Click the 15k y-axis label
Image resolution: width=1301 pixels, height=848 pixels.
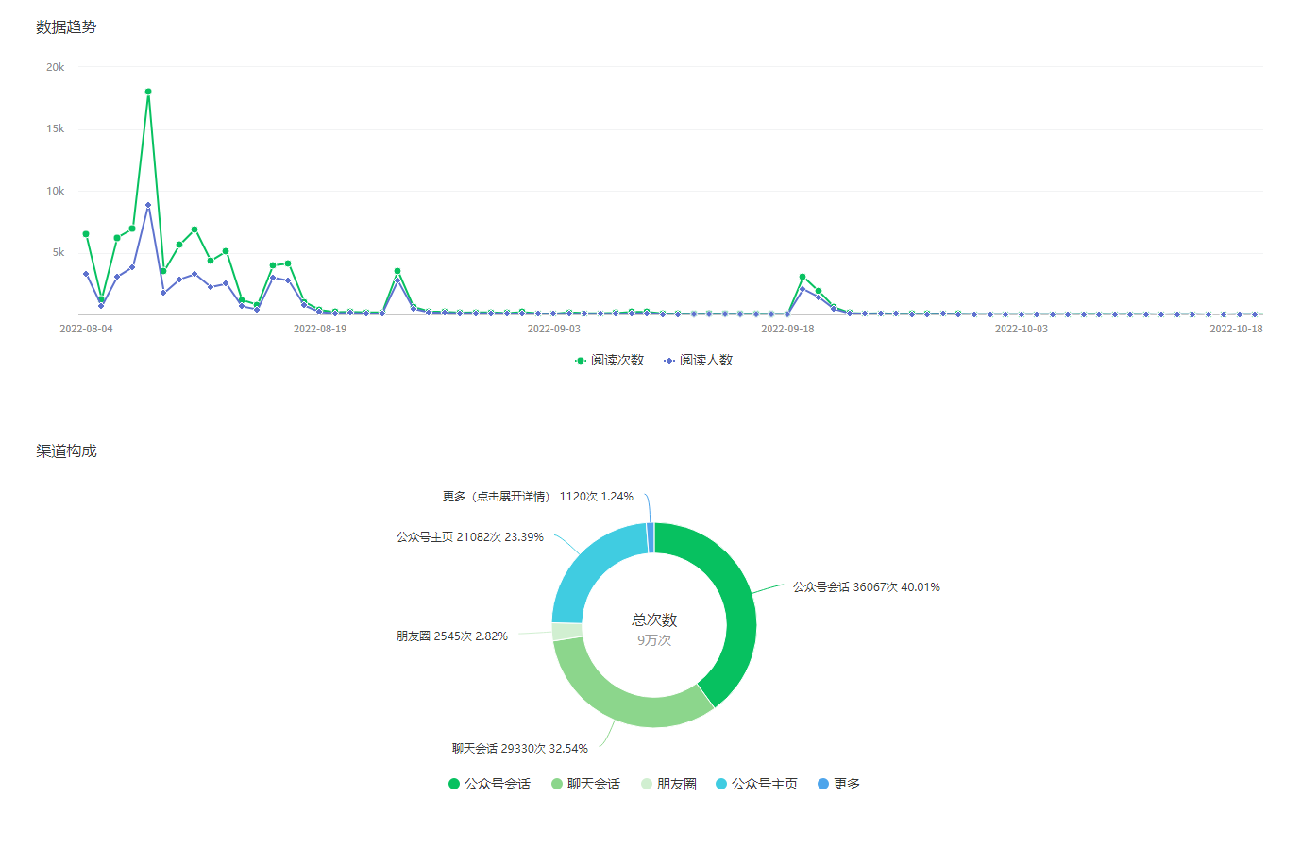click(x=56, y=128)
